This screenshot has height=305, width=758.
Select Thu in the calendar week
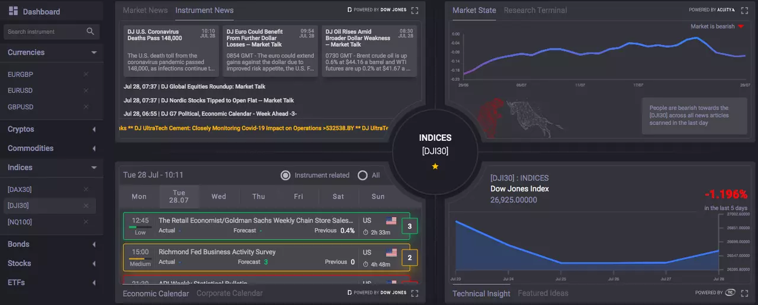259,197
